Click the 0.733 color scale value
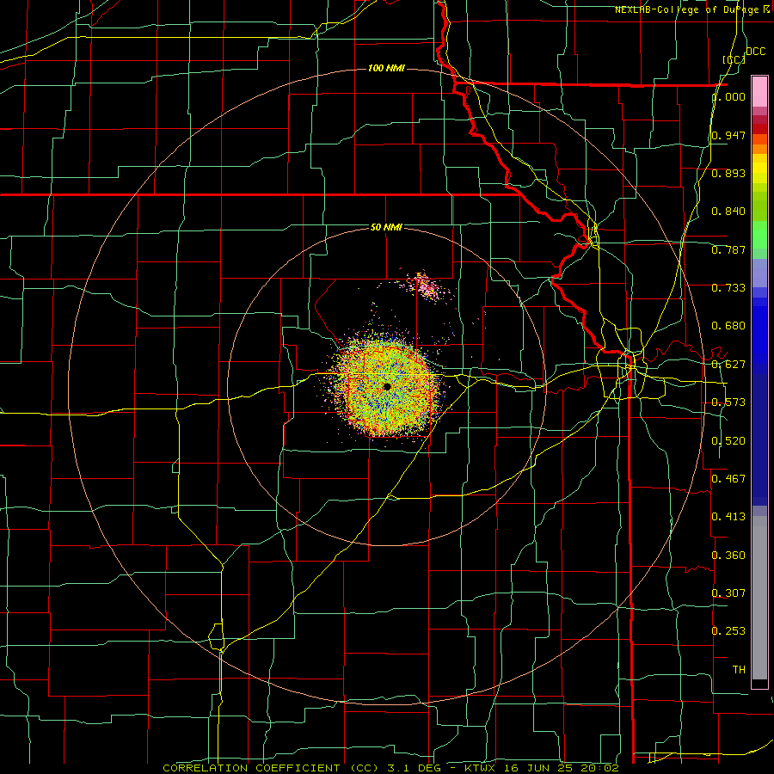This screenshot has height=774, width=774. click(728, 288)
